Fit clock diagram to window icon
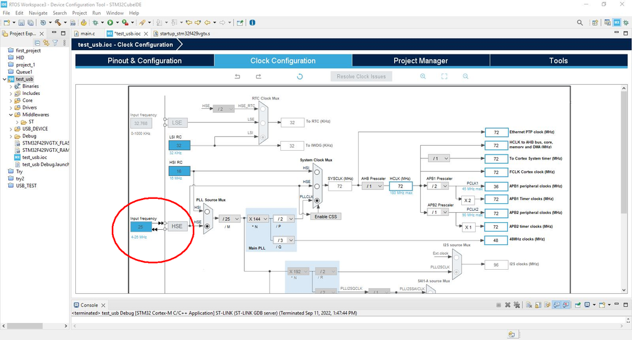 (x=444, y=76)
